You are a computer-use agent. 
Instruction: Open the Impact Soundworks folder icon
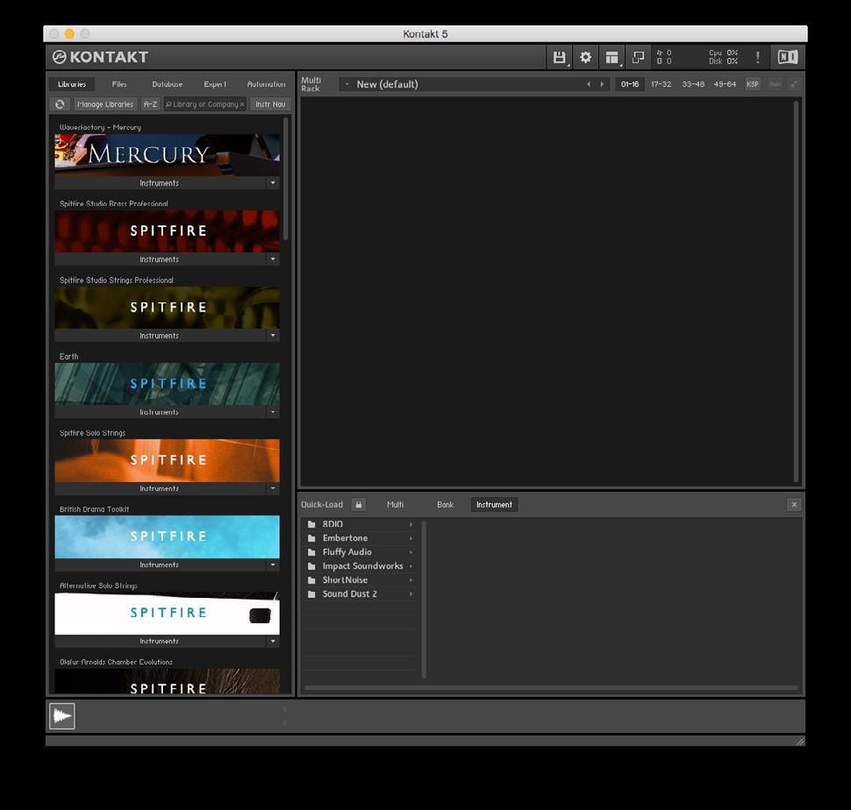311,566
